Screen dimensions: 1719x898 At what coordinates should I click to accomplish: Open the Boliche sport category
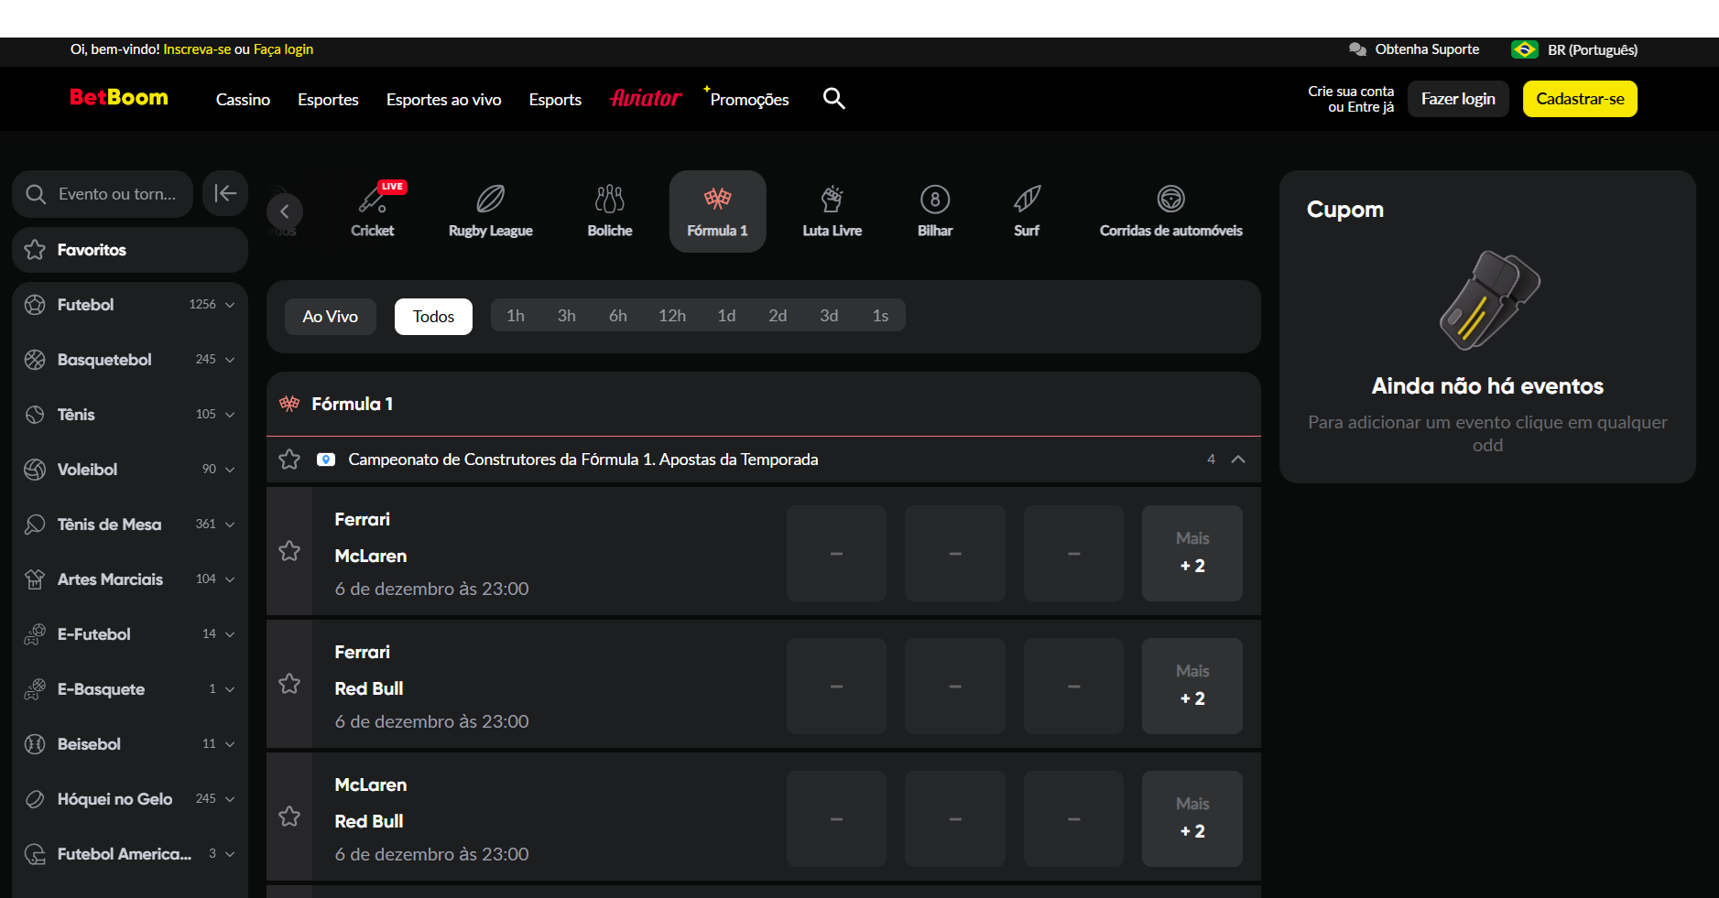point(610,211)
